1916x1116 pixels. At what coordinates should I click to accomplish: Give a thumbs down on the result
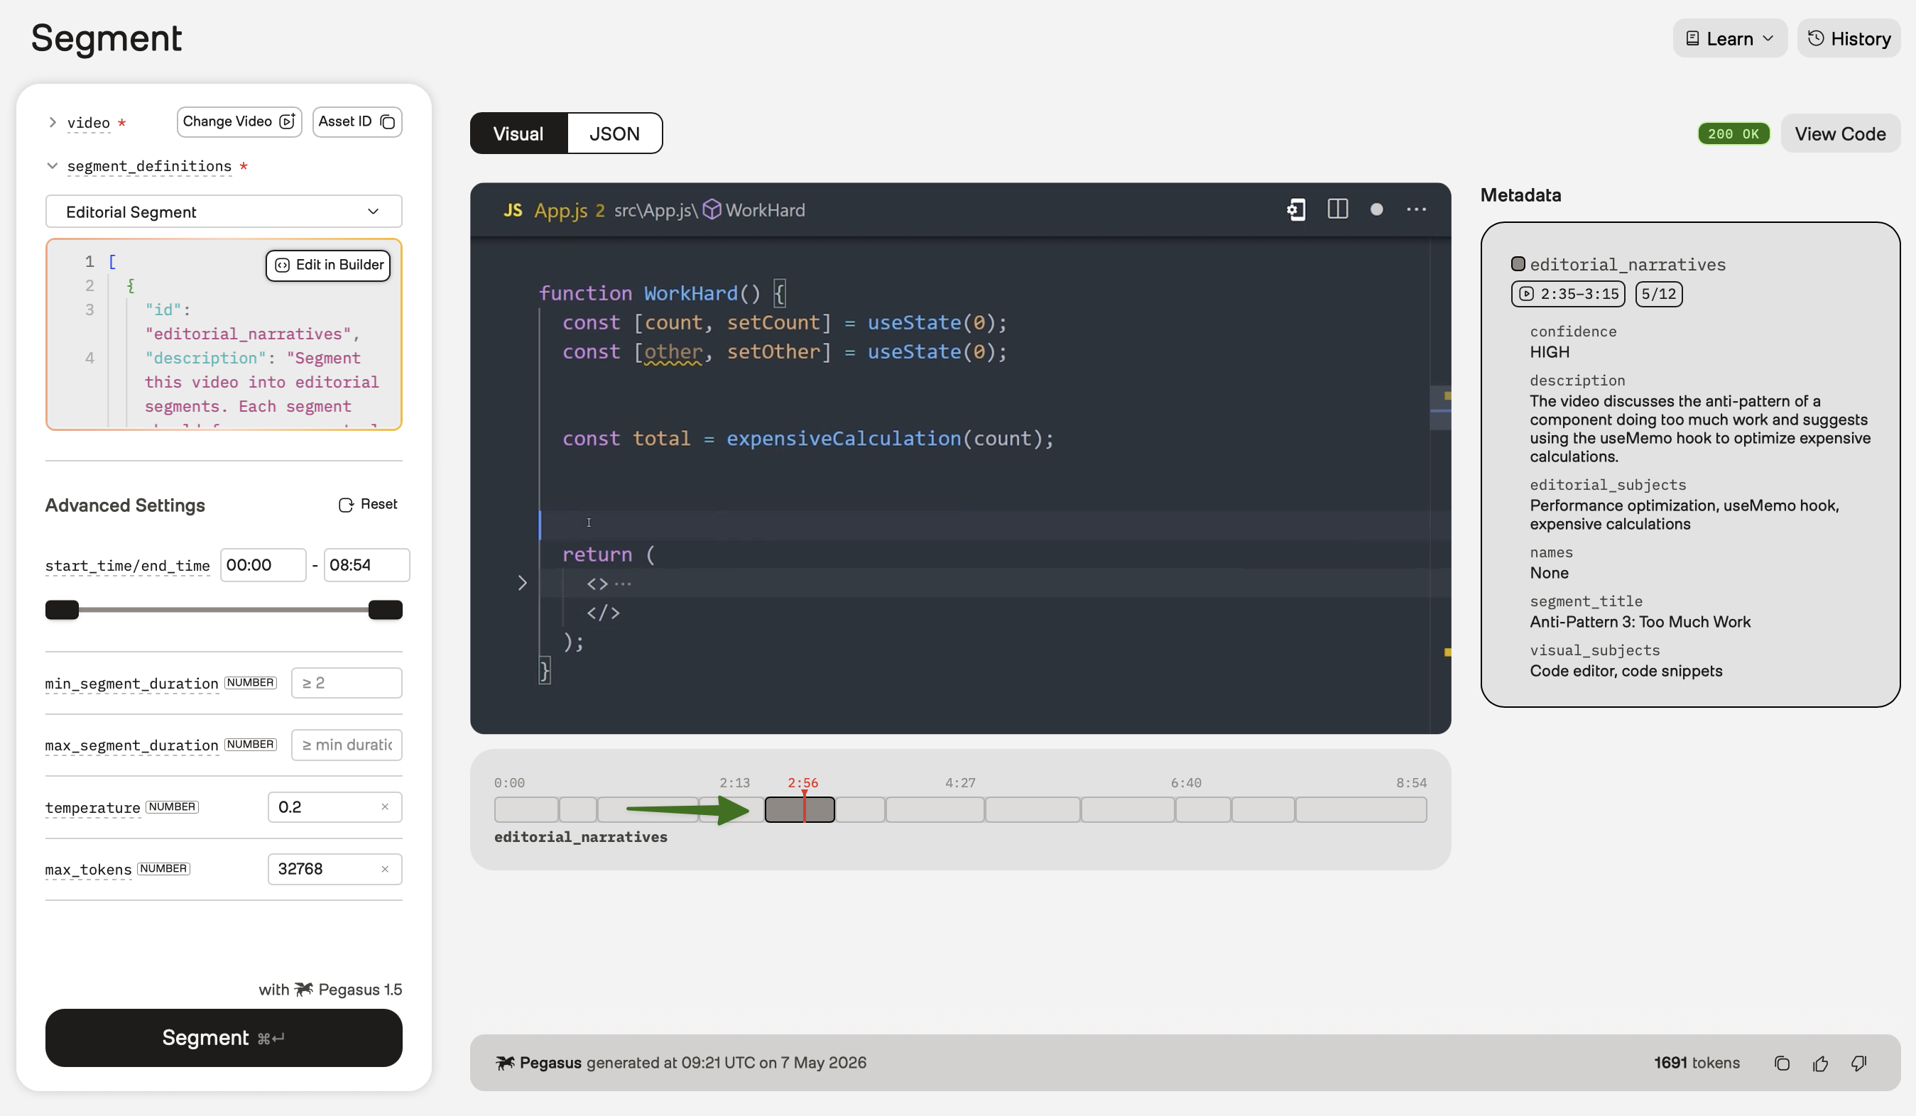pos(1858,1063)
